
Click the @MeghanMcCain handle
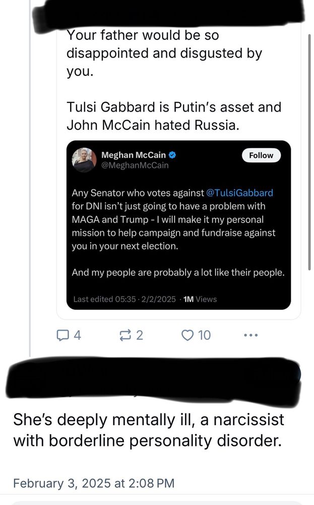(x=135, y=165)
